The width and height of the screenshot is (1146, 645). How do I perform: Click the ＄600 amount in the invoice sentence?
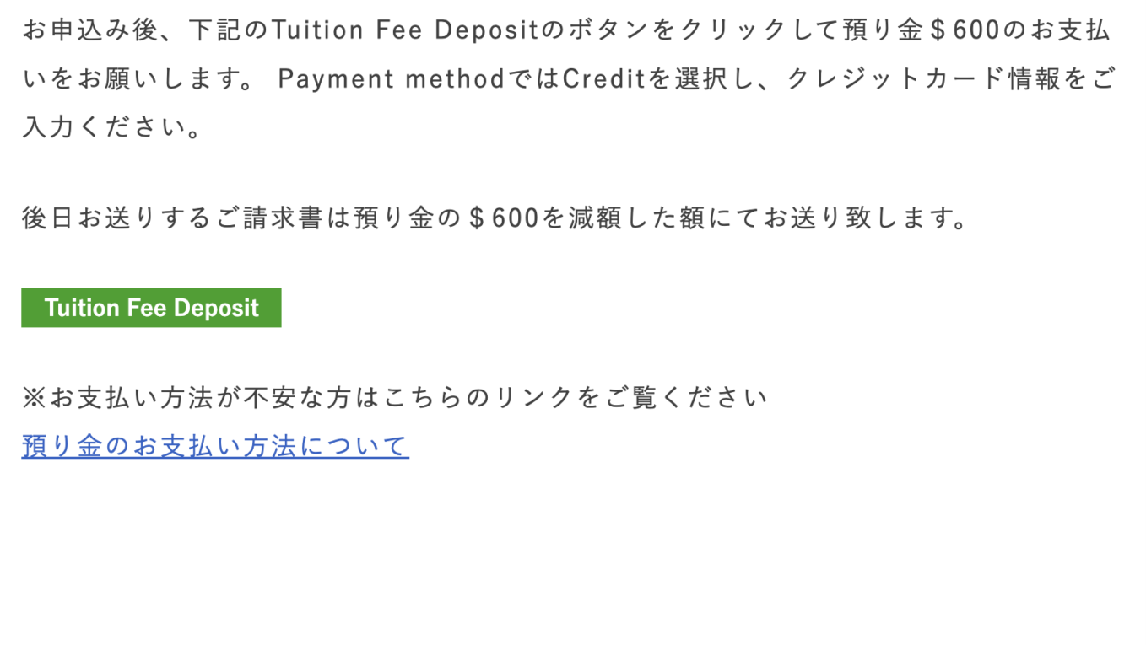pos(502,218)
